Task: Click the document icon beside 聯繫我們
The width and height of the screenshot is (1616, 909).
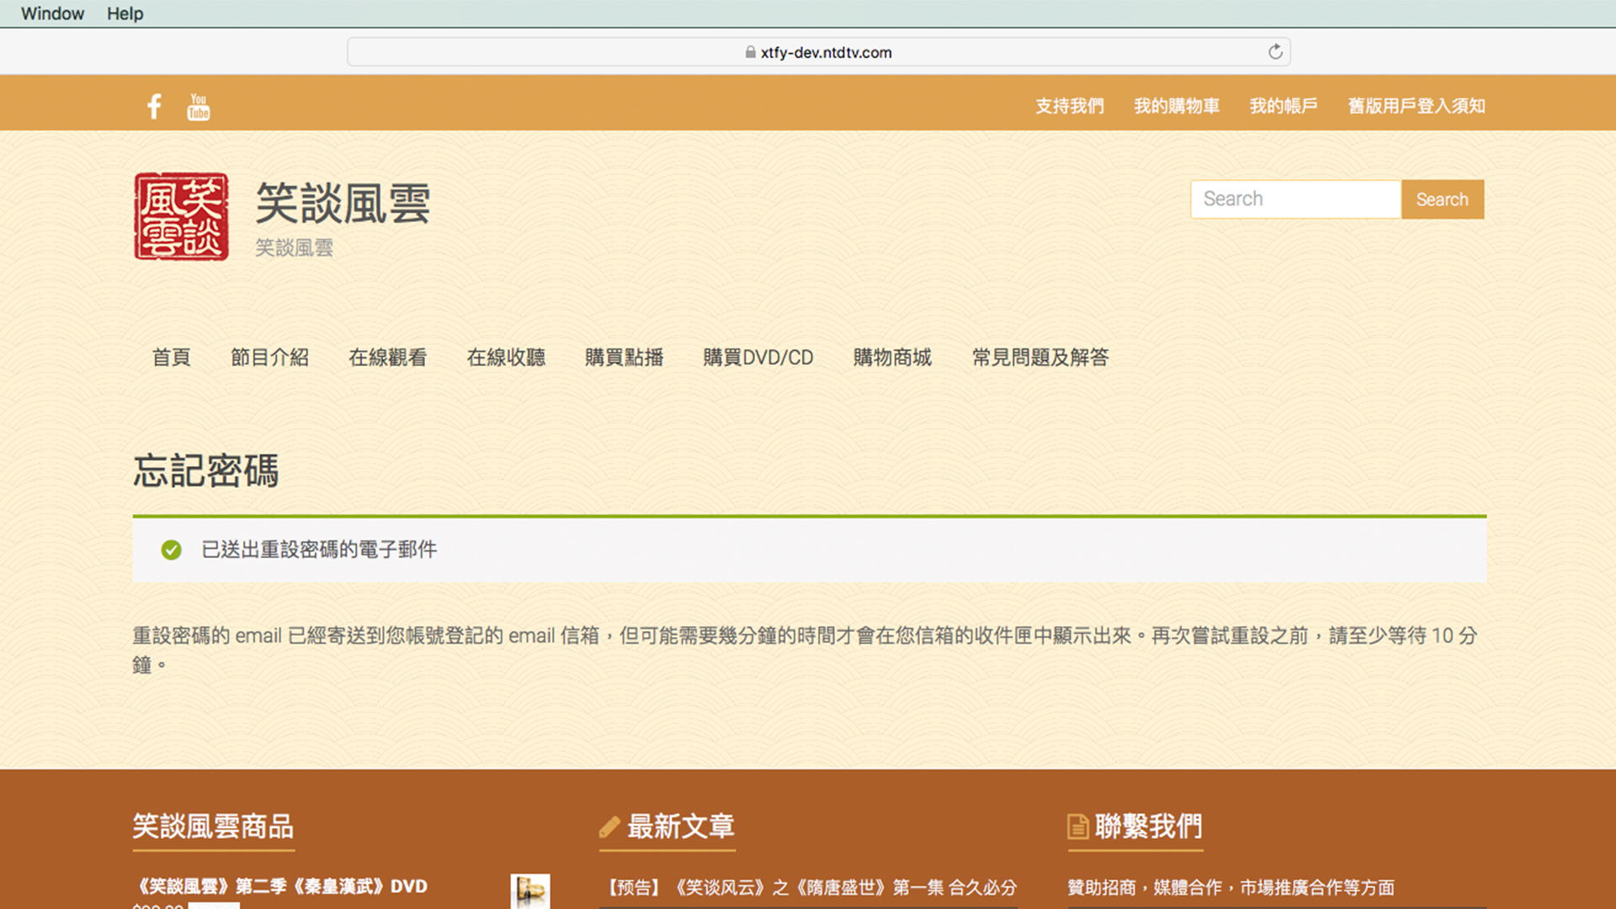Action: 1077,827
